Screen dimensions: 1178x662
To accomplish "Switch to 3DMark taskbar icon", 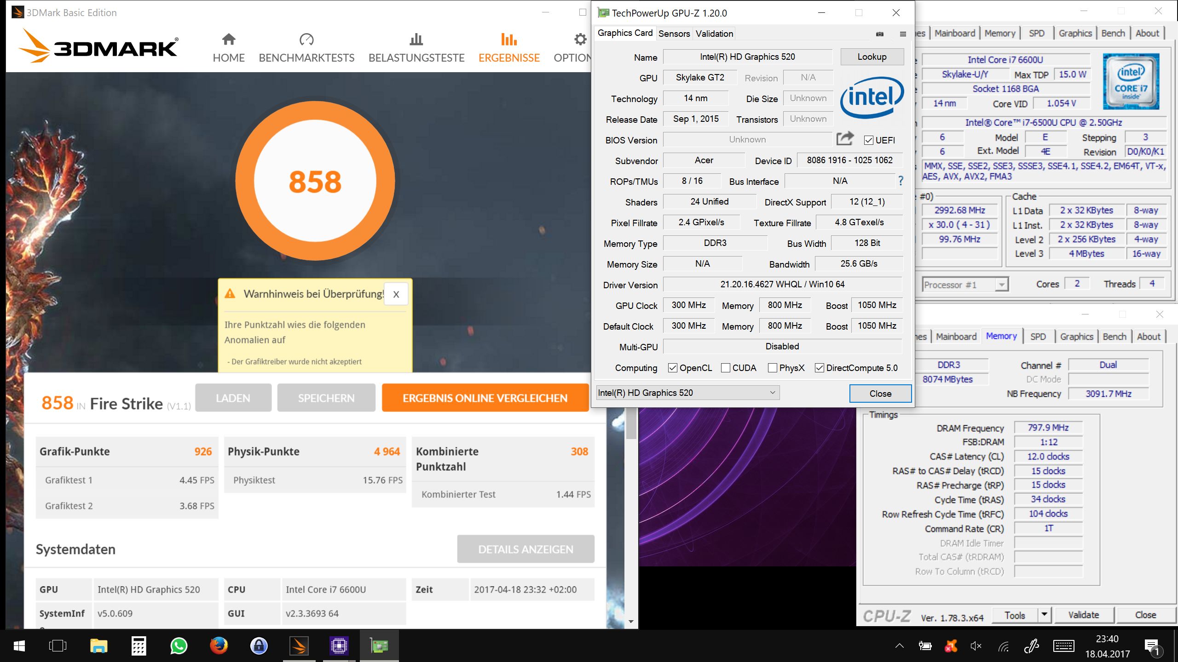I will (299, 646).
